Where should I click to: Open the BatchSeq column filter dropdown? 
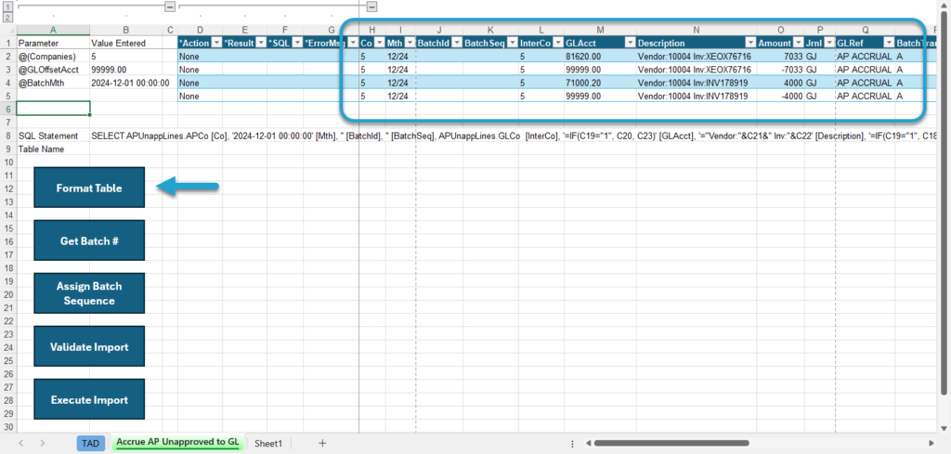512,43
